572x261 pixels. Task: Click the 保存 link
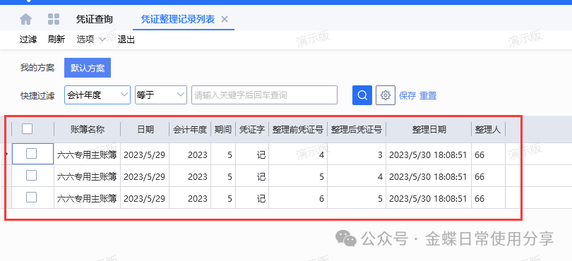coord(407,96)
